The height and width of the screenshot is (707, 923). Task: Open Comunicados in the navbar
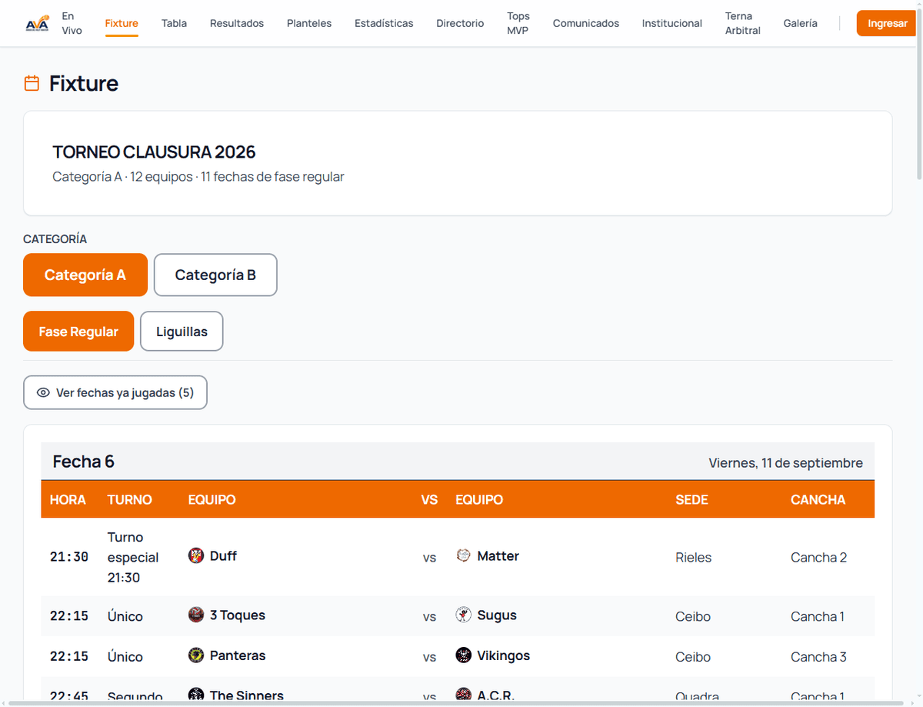[586, 23]
